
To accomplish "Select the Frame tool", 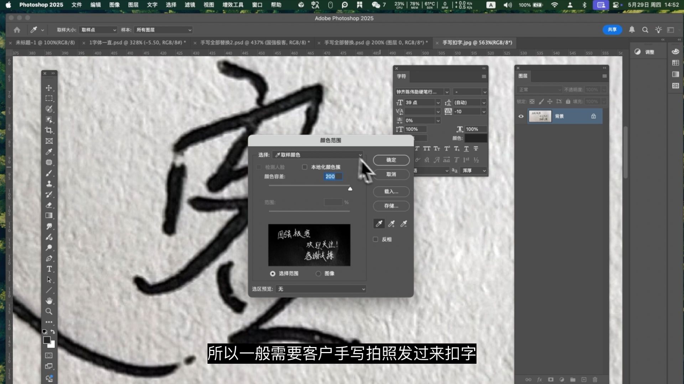I will (49, 141).
